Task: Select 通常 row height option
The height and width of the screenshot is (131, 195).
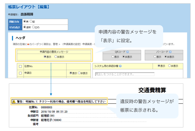Action: [25, 27]
